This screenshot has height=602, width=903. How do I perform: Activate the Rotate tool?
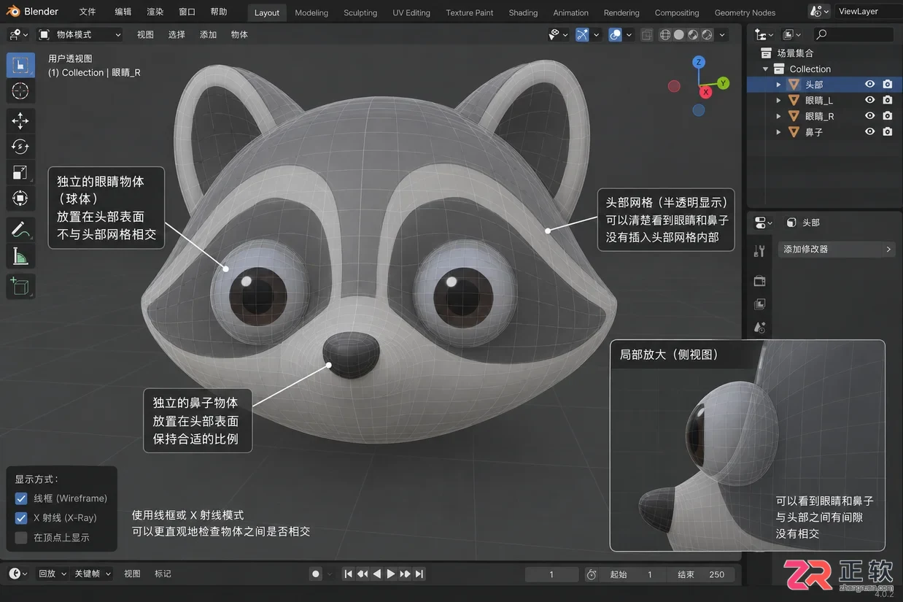(20, 147)
